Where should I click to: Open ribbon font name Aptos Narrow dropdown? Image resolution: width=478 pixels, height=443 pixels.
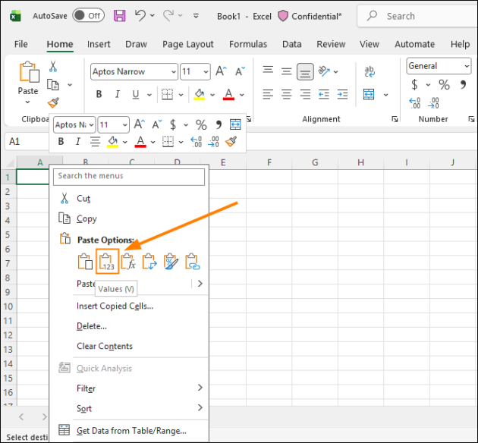tap(174, 72)
